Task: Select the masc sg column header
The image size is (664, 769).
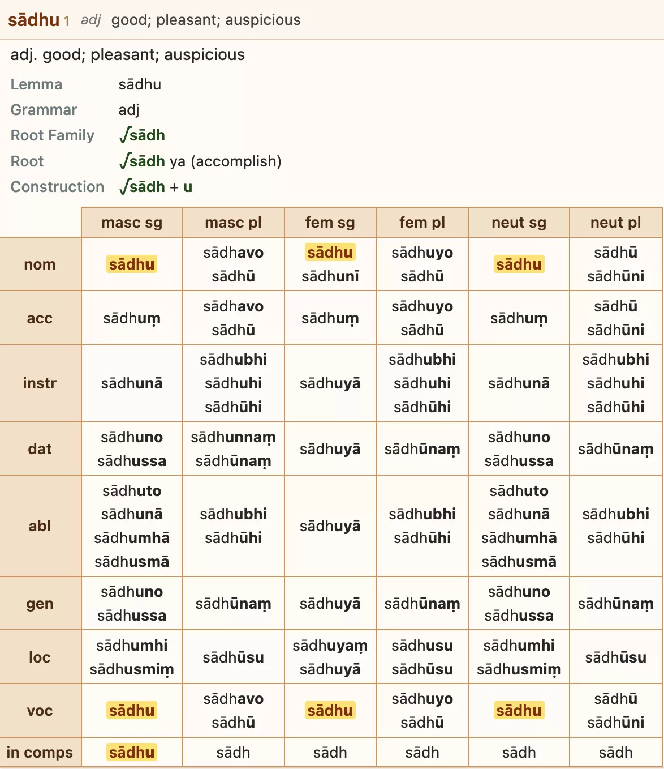Action: tap(132, 223)
